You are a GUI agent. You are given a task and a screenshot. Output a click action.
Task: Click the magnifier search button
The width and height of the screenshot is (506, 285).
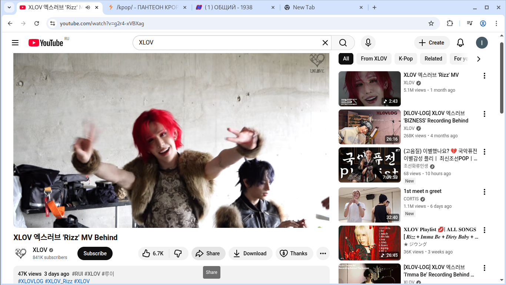point(343,43)
